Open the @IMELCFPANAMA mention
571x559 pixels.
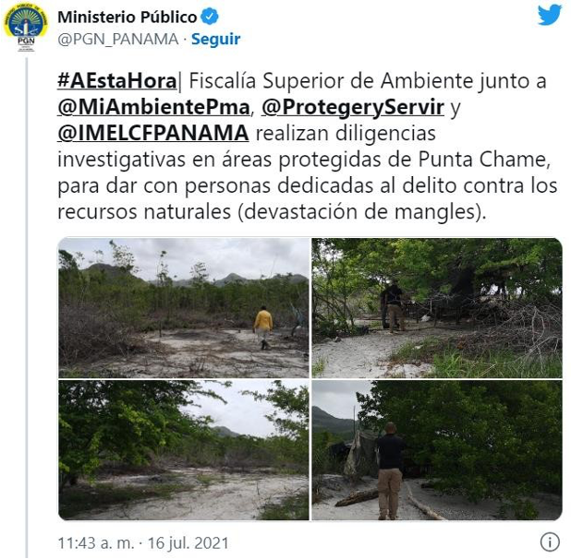point(153,133)
